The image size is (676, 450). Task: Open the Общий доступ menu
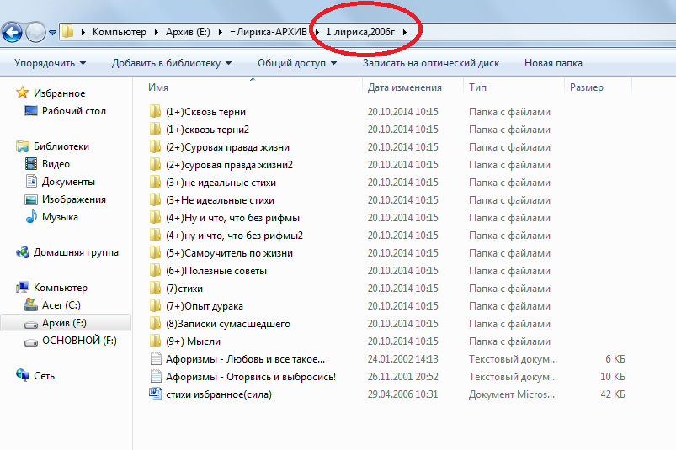coord(296,63)
